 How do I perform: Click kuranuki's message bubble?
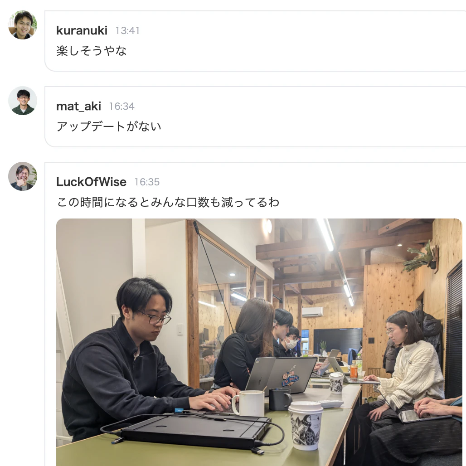pyautogui.click(x=255, y=41)
